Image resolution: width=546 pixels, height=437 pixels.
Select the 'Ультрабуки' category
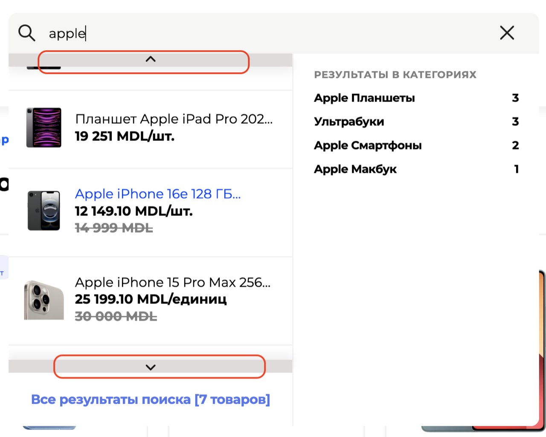(349, 122)
